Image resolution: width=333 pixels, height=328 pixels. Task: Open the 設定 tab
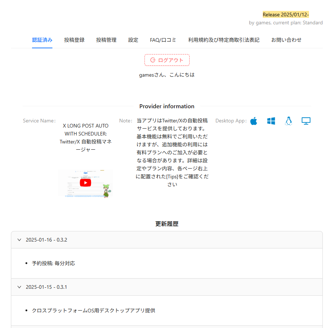(133, 40)
